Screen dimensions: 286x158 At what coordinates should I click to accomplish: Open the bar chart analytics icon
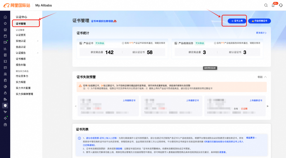(5, 49)
